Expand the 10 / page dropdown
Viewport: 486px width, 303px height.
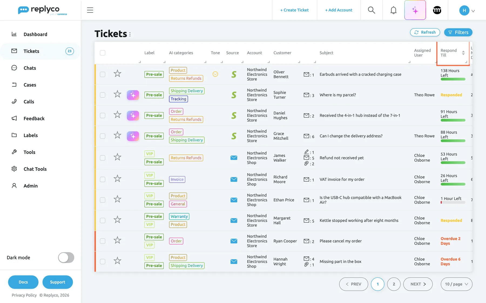(456, 284)
